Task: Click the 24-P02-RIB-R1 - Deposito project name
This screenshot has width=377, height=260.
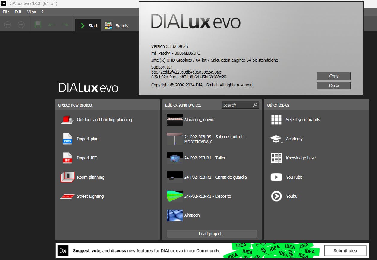Action: pyautogui.click(x=208, y=196)
